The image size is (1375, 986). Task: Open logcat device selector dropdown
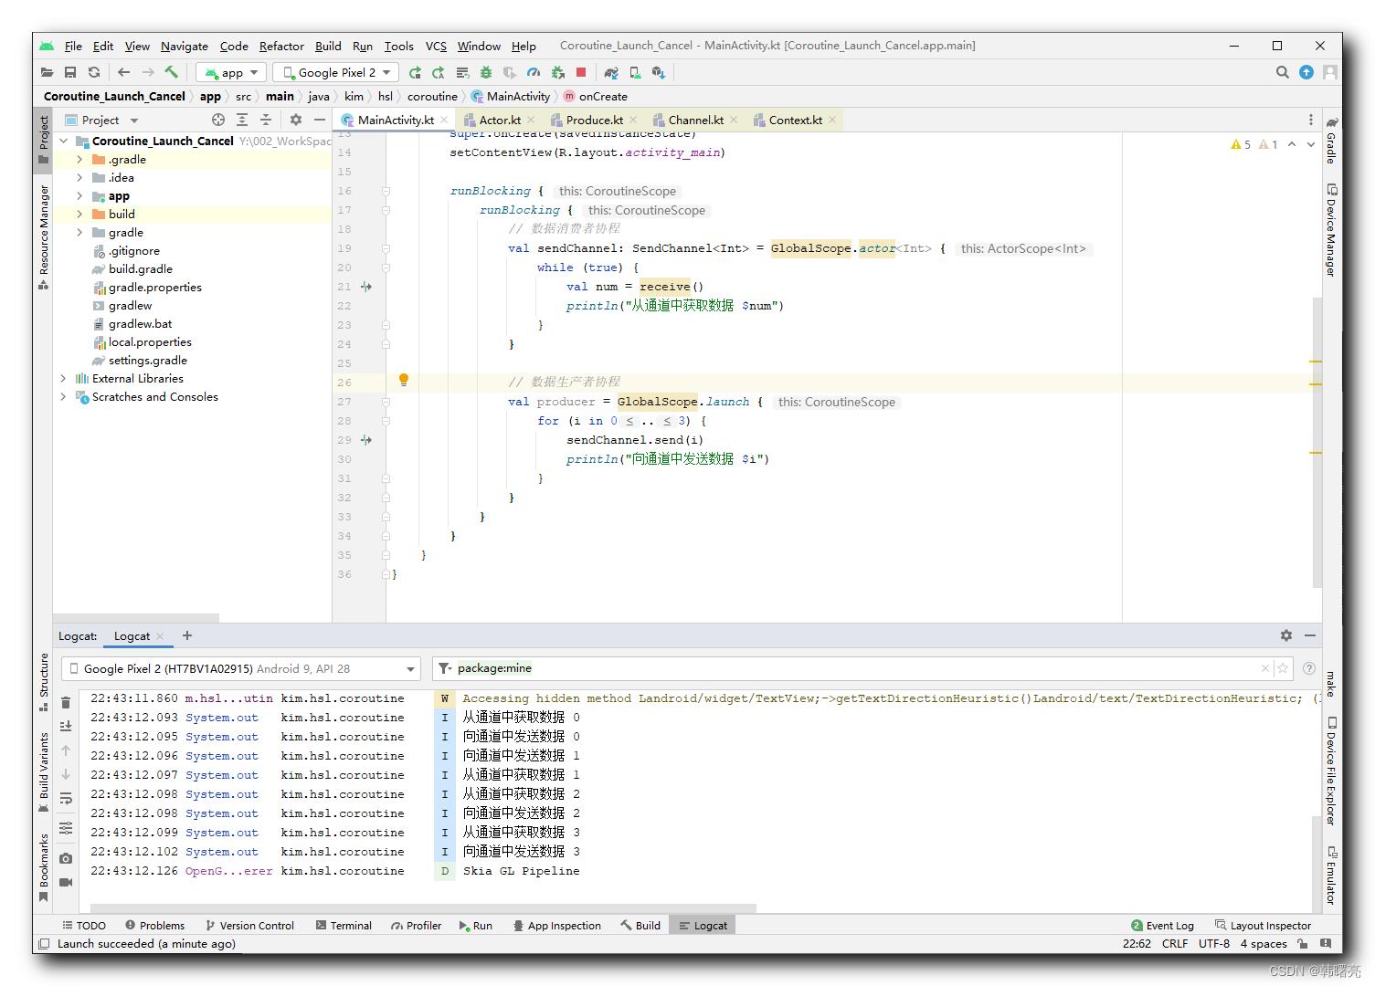(x=241, y=668)
